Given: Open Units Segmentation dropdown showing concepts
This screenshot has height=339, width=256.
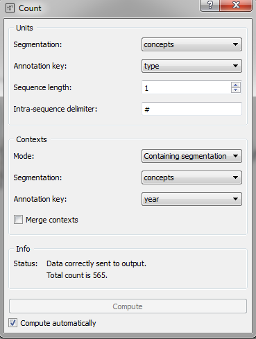Looking at the screenshot, I should click(191, 44).
